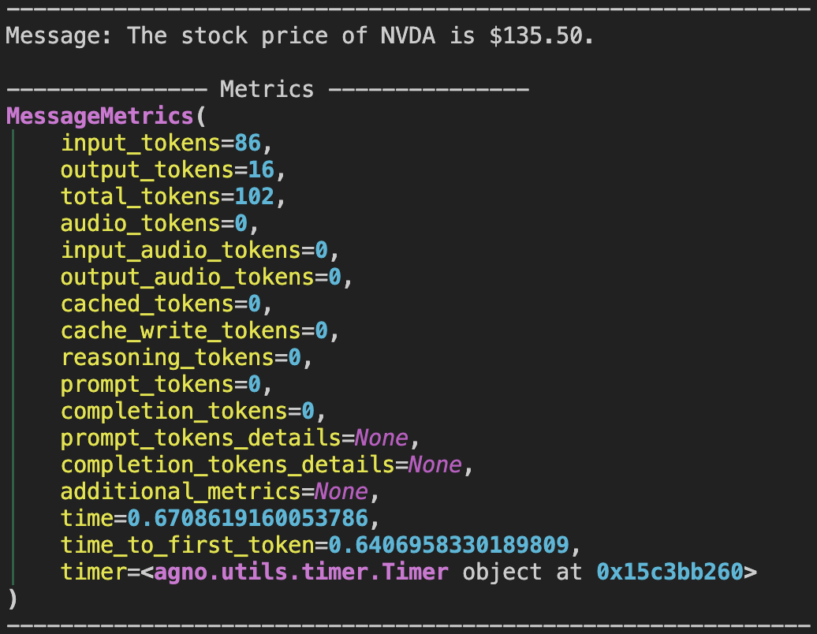Screen dimensions: 817x634
Task: Click the completion_tokens=0 line
Action: click(x=193, y=412)
